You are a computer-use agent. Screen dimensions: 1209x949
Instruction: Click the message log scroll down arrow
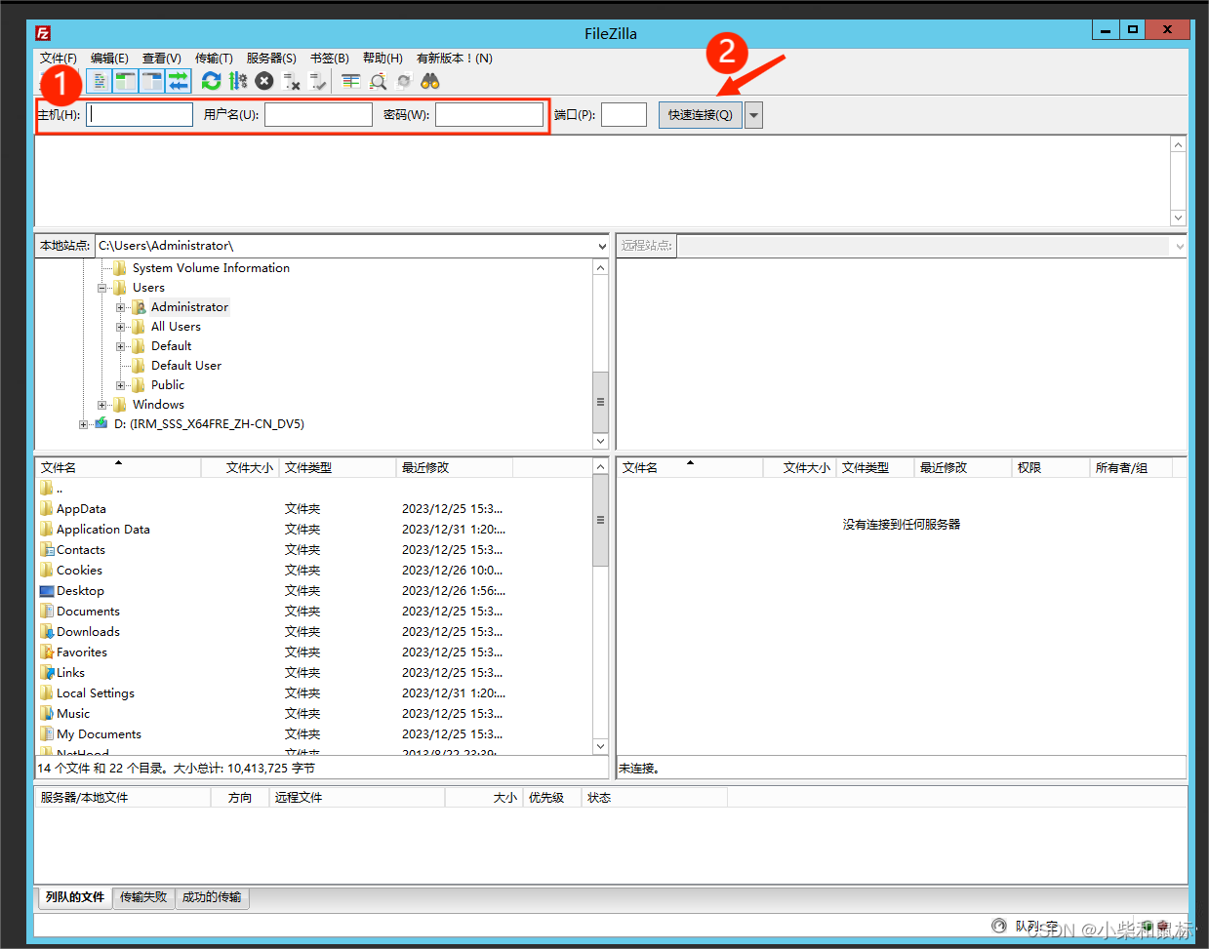(x=1178, y=218)
